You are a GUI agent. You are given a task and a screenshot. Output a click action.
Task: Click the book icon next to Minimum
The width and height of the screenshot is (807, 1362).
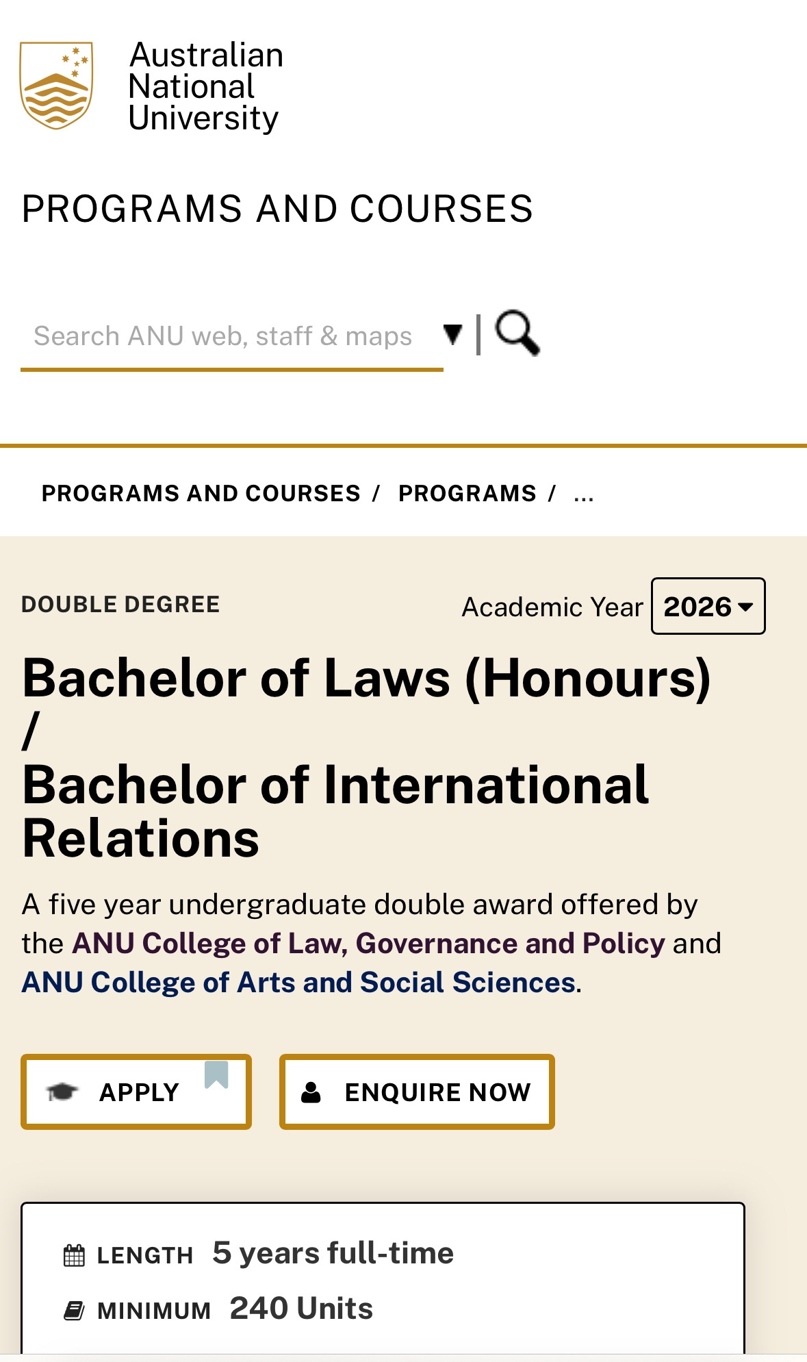74,1311
